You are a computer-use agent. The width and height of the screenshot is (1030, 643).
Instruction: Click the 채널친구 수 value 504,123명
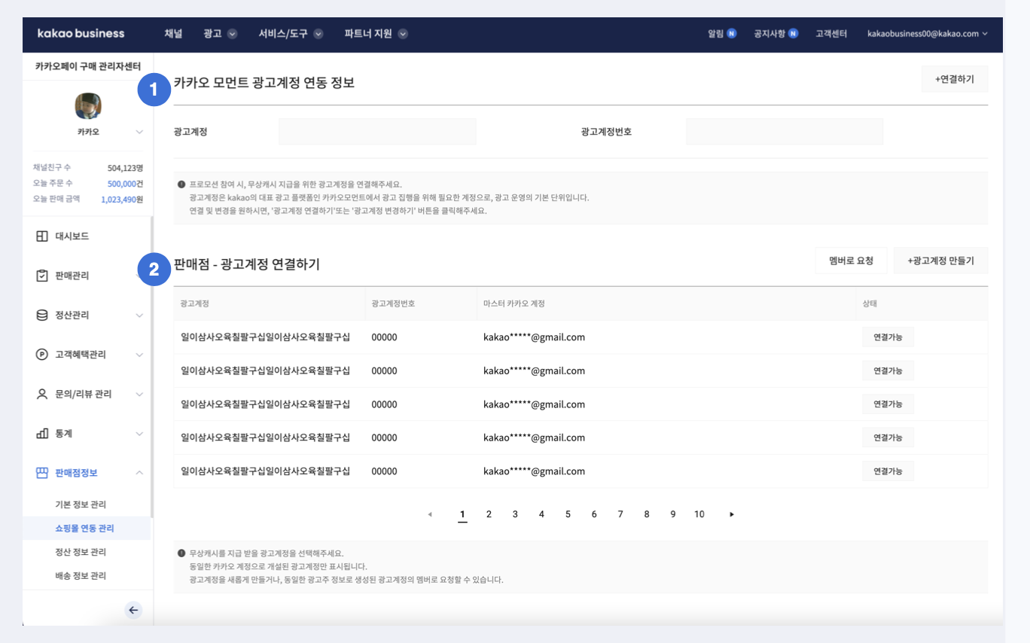125,168
